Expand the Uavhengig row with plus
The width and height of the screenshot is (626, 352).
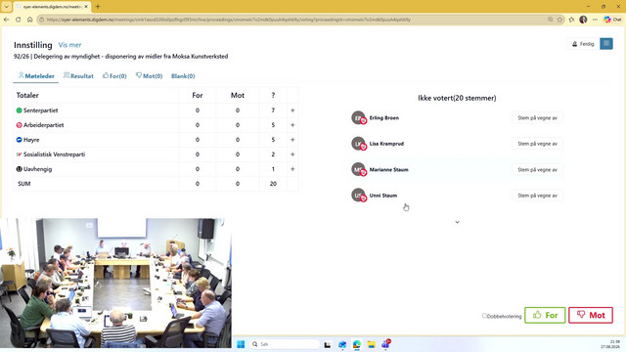point(292,169)
